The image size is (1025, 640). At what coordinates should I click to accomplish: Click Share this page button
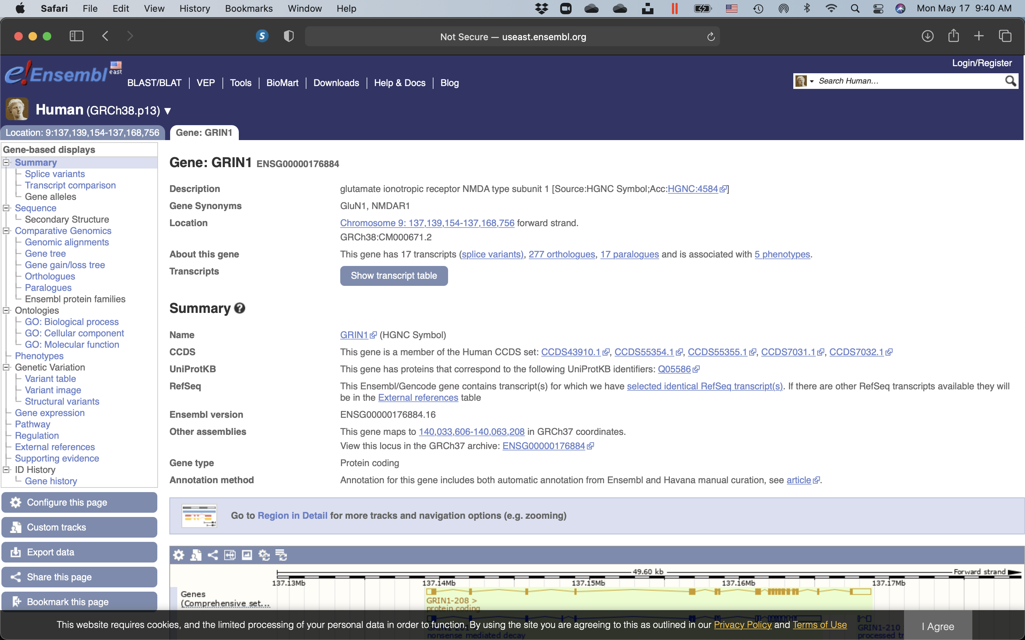tap(79, 577)
